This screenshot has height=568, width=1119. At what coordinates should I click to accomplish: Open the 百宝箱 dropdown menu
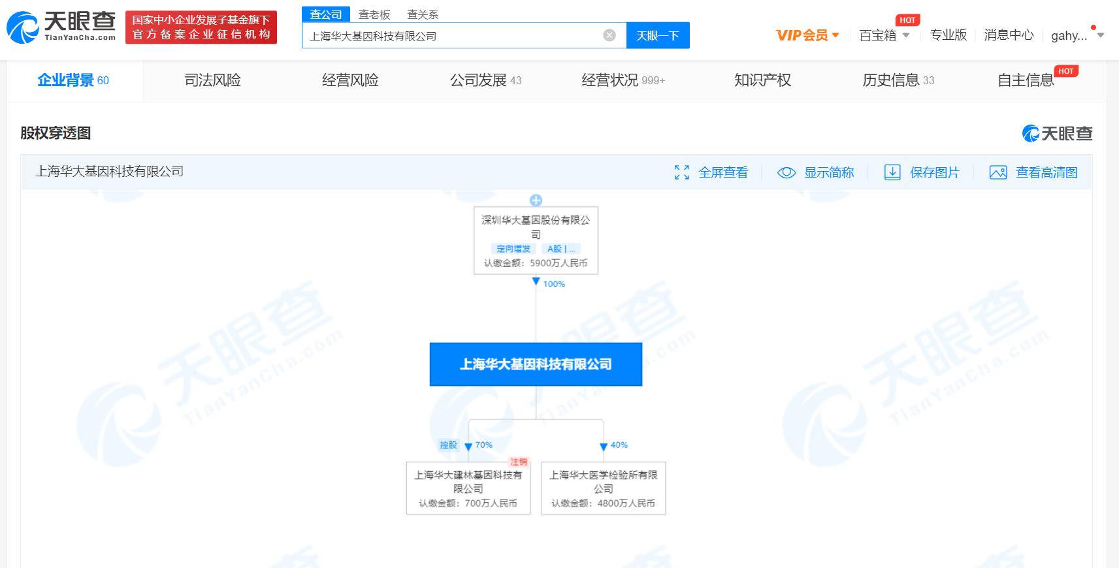click(884, 35)
